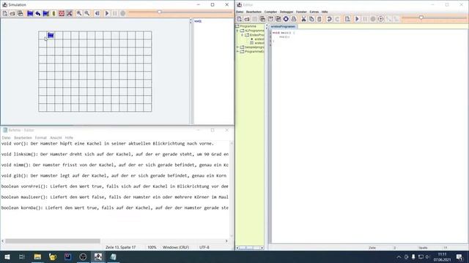The height and width of the screenshot is (263, 469).
Task: Zoom out of the territory
Action: 86,13
